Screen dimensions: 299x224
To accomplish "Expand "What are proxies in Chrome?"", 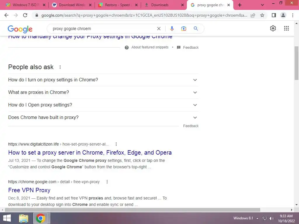I will click(103, 92).
